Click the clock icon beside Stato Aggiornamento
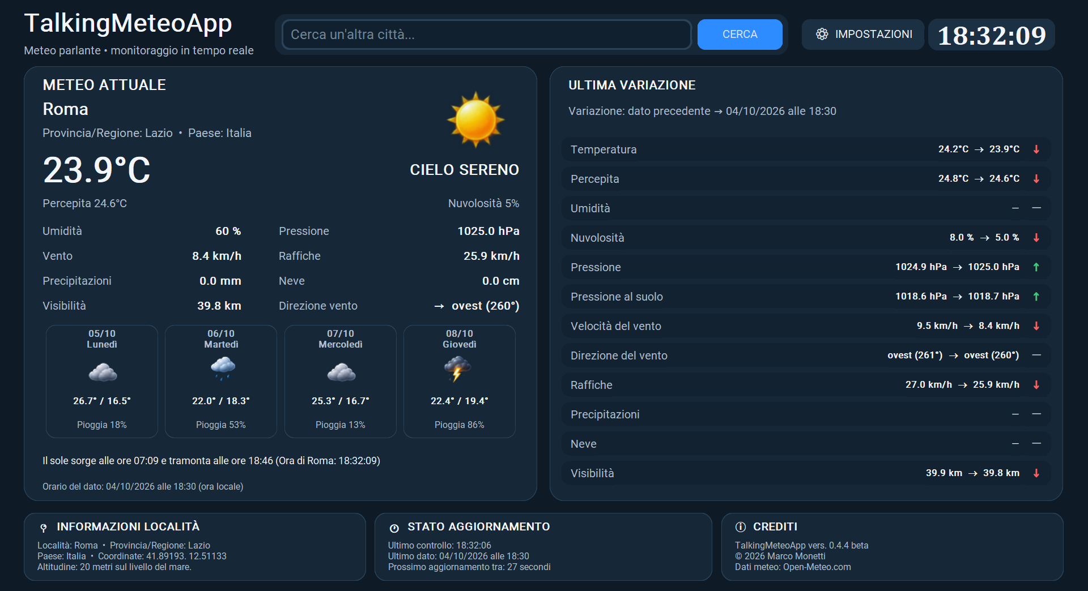This screenshot has height=591, width=1088. tap(394, 528)
